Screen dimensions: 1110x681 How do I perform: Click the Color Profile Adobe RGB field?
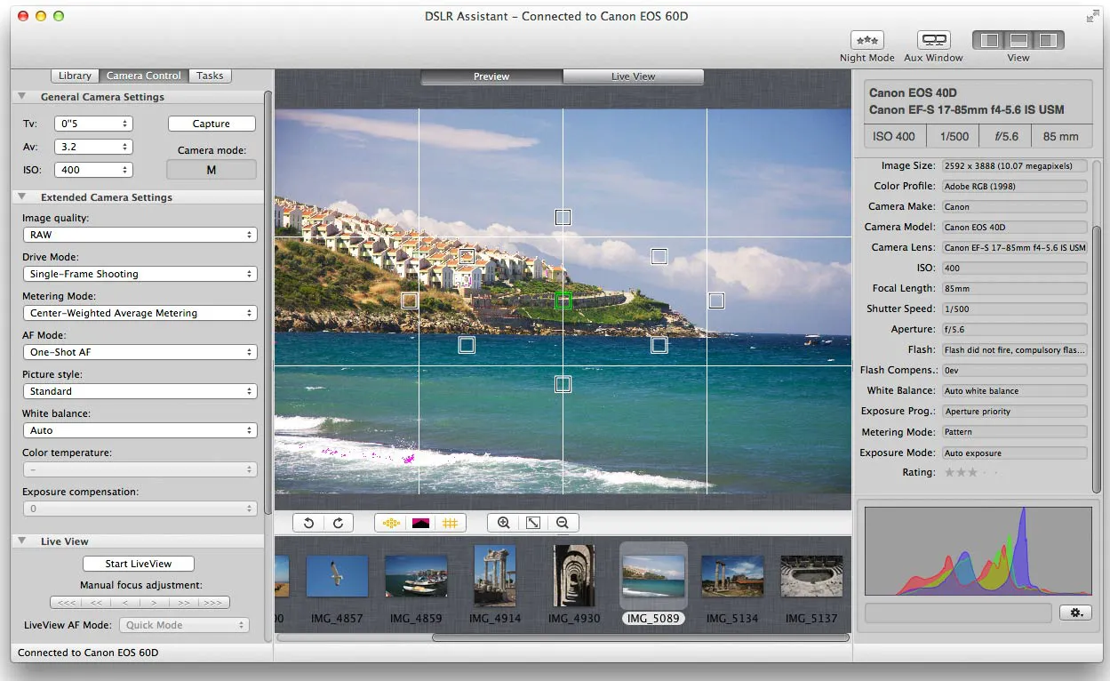1014,187
